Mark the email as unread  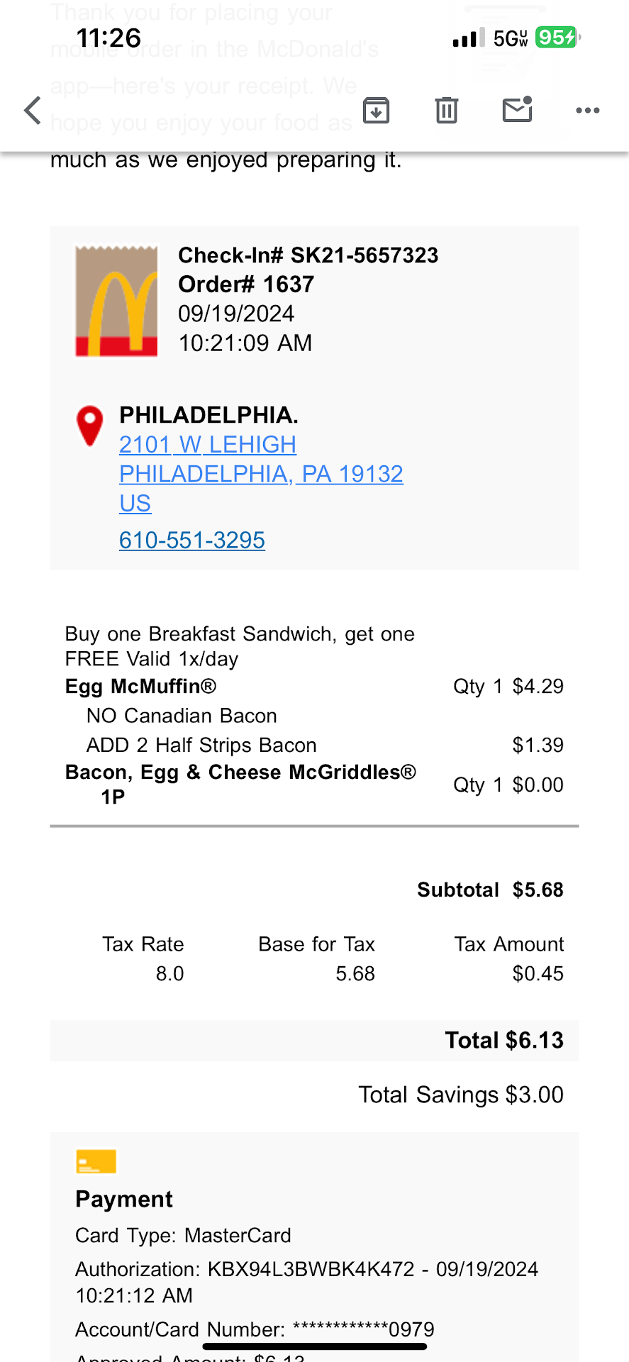click(x=518, y=110)
